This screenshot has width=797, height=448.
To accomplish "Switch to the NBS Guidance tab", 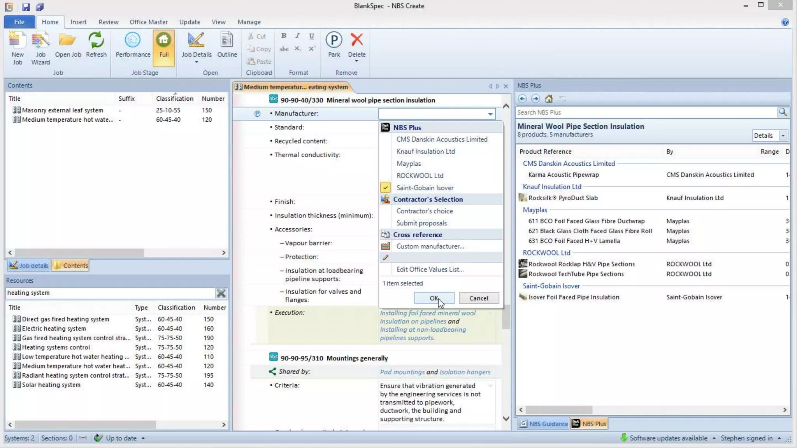I will (x=544, y=423).
